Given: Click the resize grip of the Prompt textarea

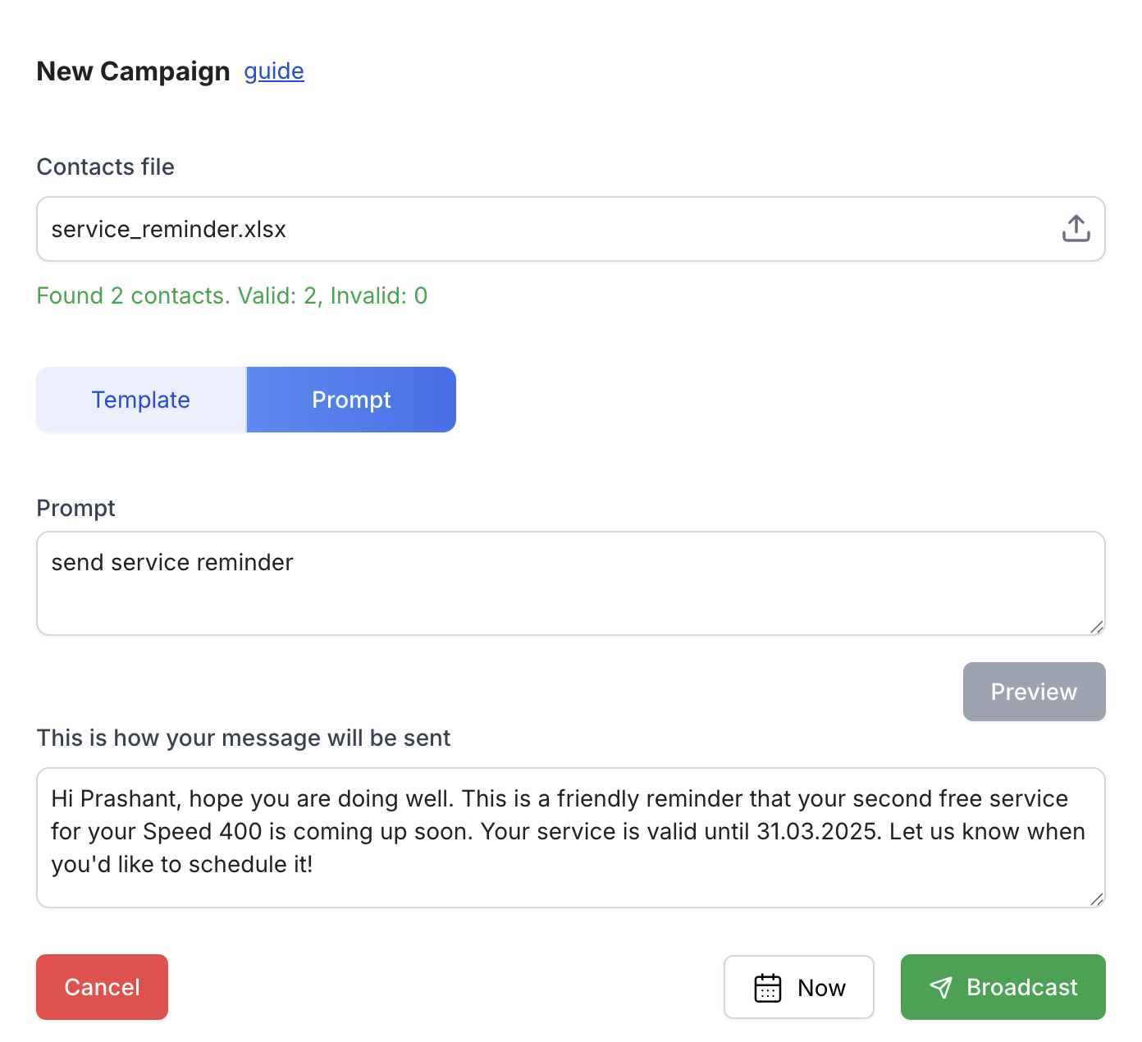Looking at the screenshot, I should pyautogui.click(x=1097, y=627).
